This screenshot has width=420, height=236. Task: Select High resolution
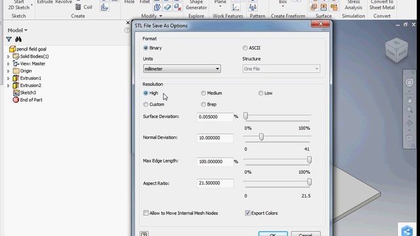146,93
